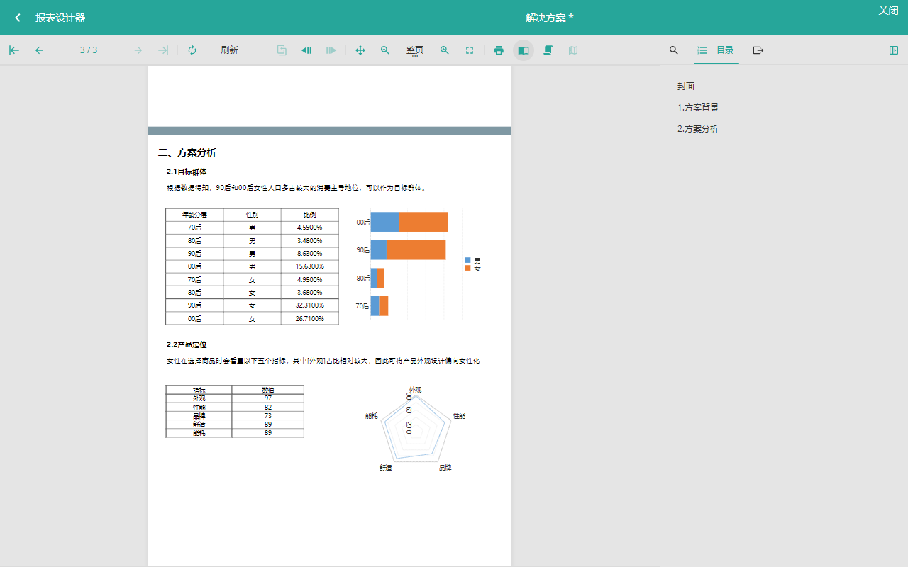The width and height of the screenshot is (908, 567).
Task: Click the 3 / 3 page number field
Action: [x=89, y=50]
